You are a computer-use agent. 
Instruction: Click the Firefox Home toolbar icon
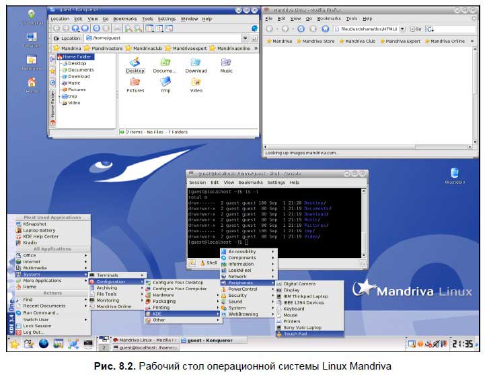coord(325,30)
